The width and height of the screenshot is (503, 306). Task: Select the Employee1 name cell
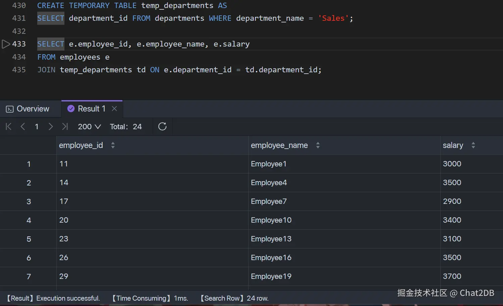[344, 164]
